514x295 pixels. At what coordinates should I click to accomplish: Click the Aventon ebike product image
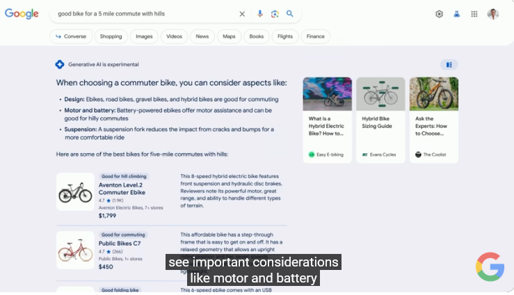tap(75, 192)
